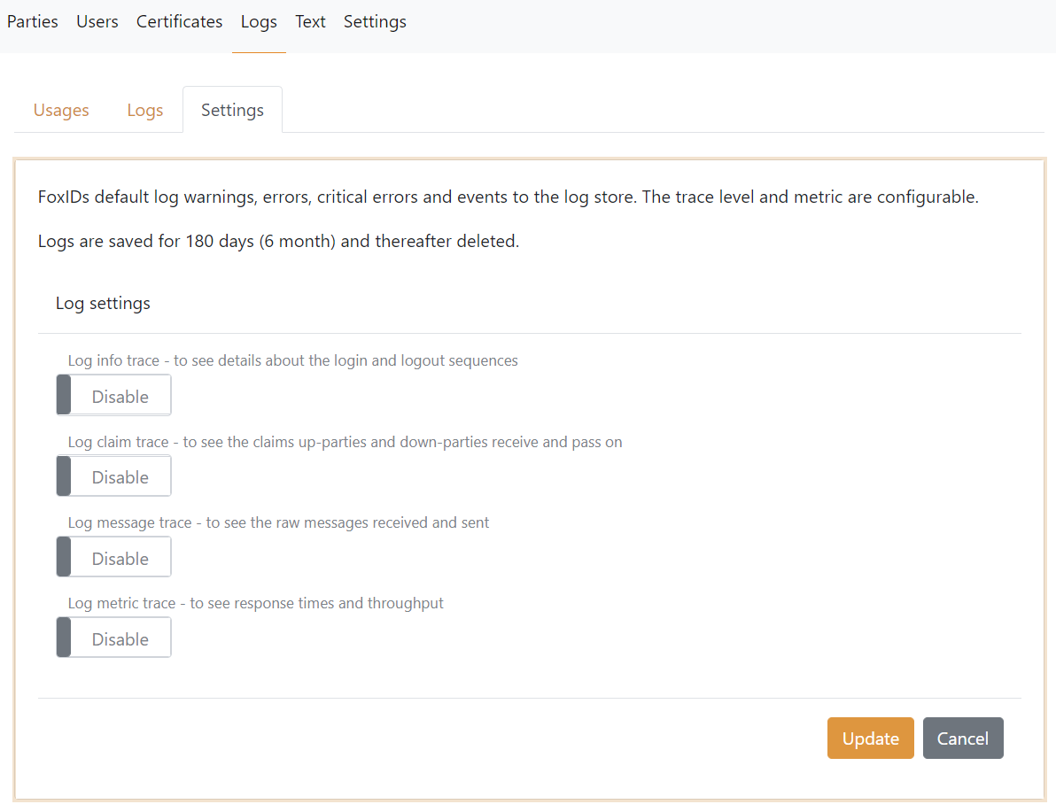
Task: Enable the Log info trace toggle
Action: 113,396
